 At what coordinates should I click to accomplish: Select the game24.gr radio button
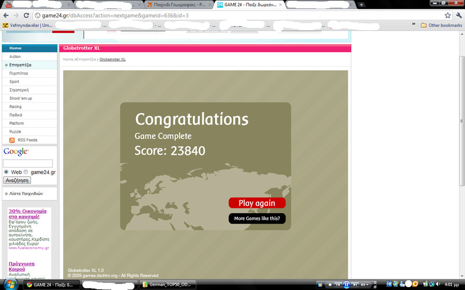tap(26, 172)
